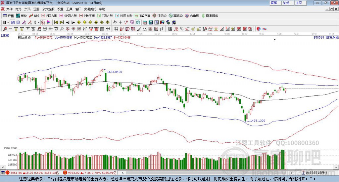Open the 交易委托 menu
Image resolution: width=339 pixels, height=182 pixels.
pyautogui.click(x=90, y=9)
